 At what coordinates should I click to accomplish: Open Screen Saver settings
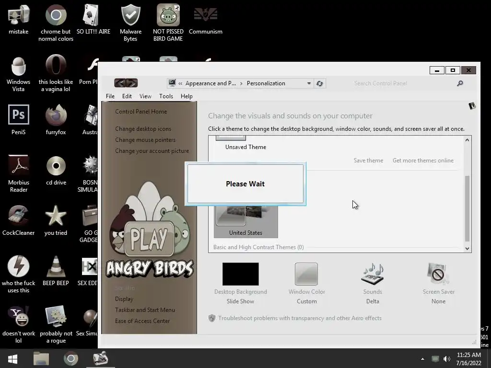point(438,284)
